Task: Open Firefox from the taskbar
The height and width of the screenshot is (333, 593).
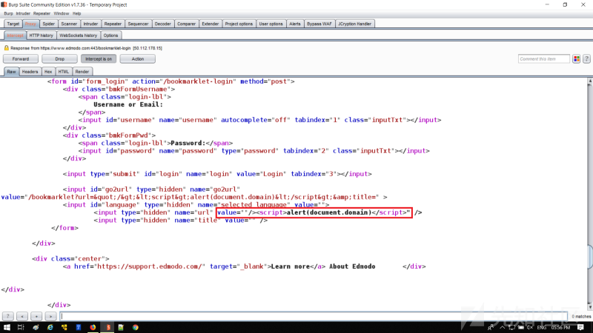Action: (93, 327)
